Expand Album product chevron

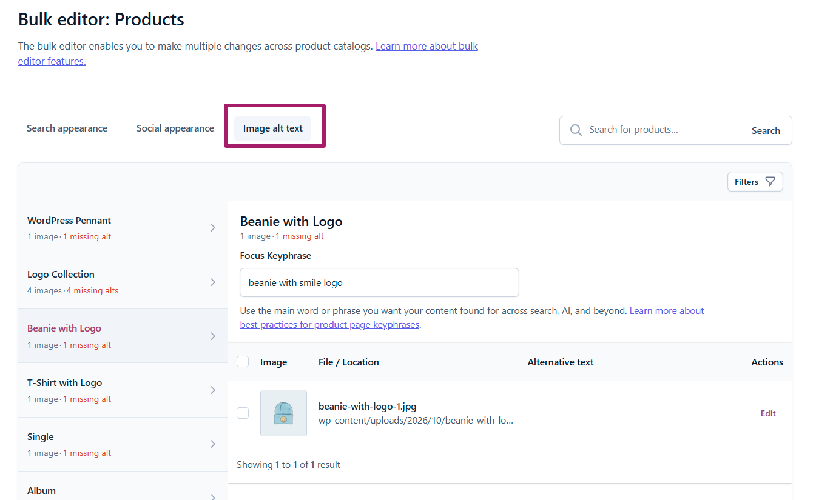[212, 496]
